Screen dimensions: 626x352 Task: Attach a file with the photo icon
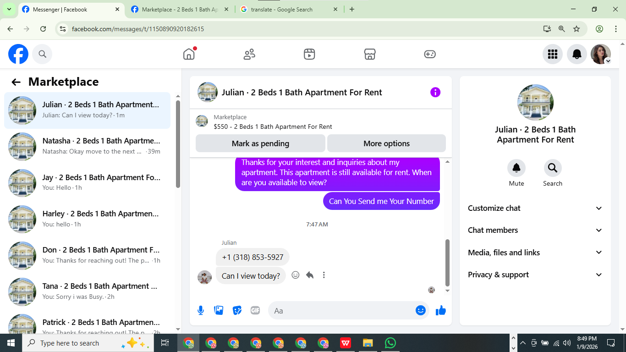(x=219, y=310)
